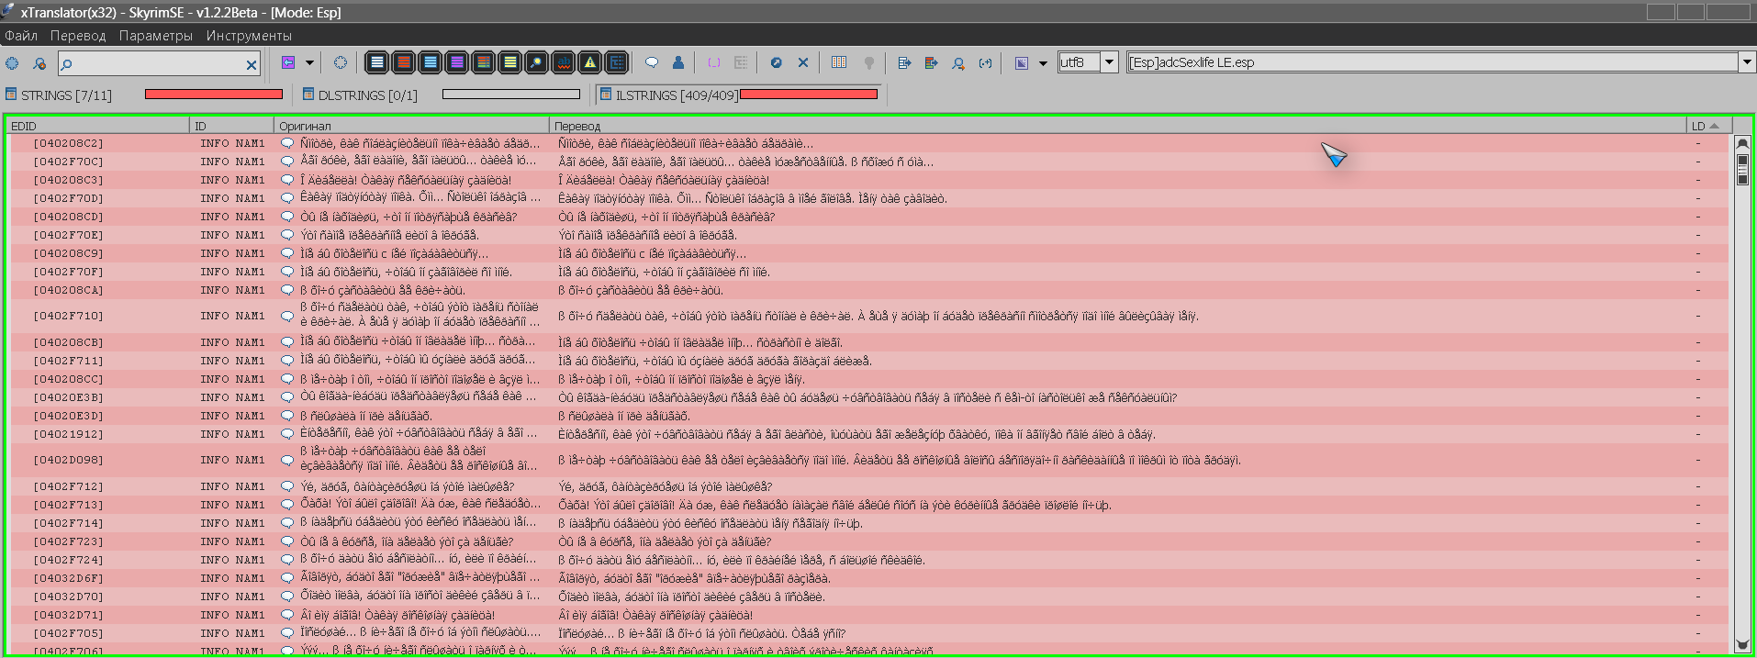
Task: Click the speech bubble dialogue icon in toolbar
Action: 652,62
